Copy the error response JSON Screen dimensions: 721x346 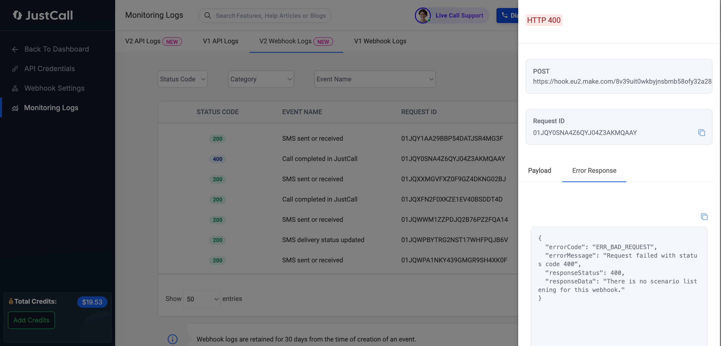tap(704, 217)
